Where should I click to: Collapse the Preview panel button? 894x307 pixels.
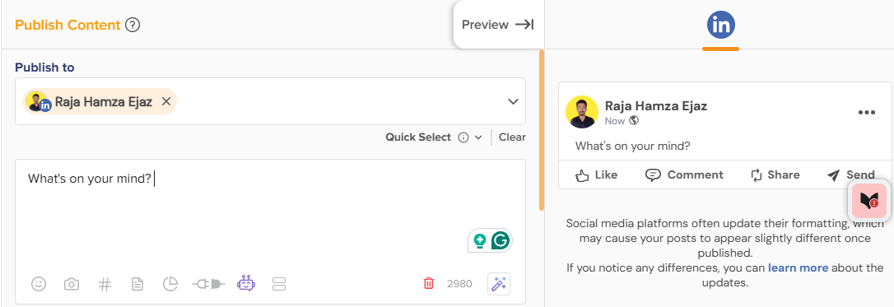click(498, 25)
